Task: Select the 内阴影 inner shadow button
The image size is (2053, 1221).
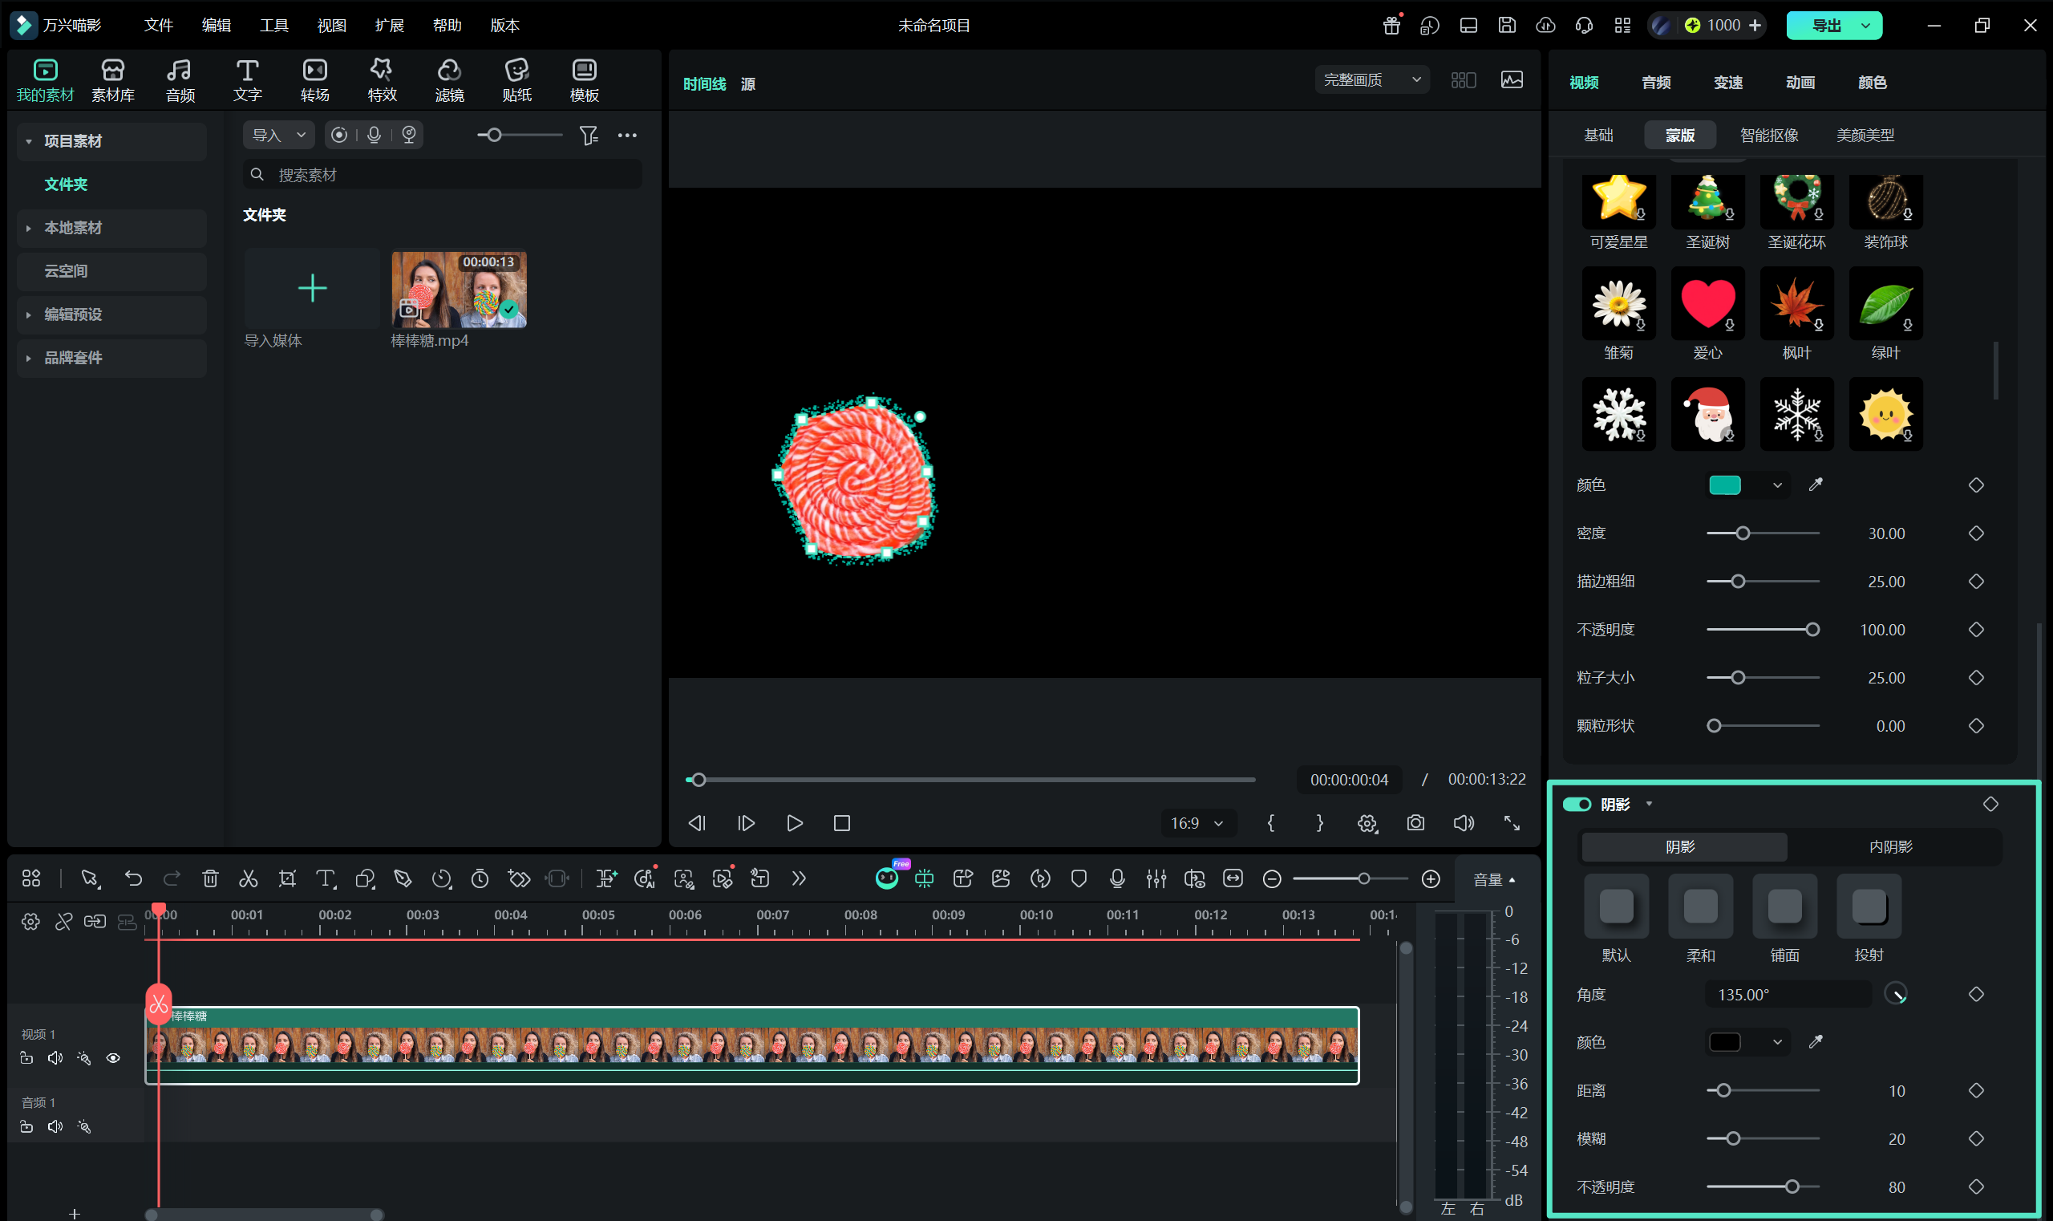Action: pyautogui.click(x=1890, y=846)
